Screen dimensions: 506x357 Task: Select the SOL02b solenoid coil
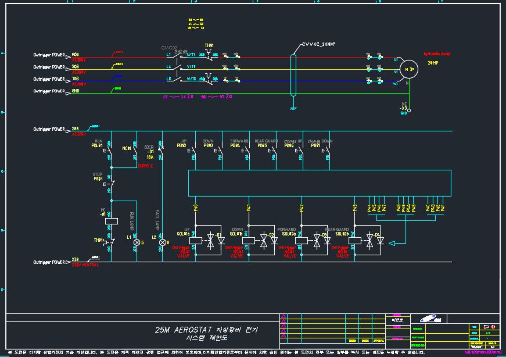355,241
